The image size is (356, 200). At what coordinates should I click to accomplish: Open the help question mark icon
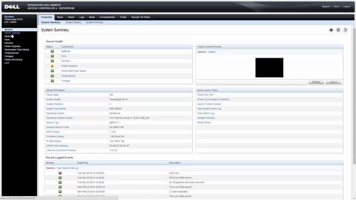pyautogui.click(x=345, y=30)
